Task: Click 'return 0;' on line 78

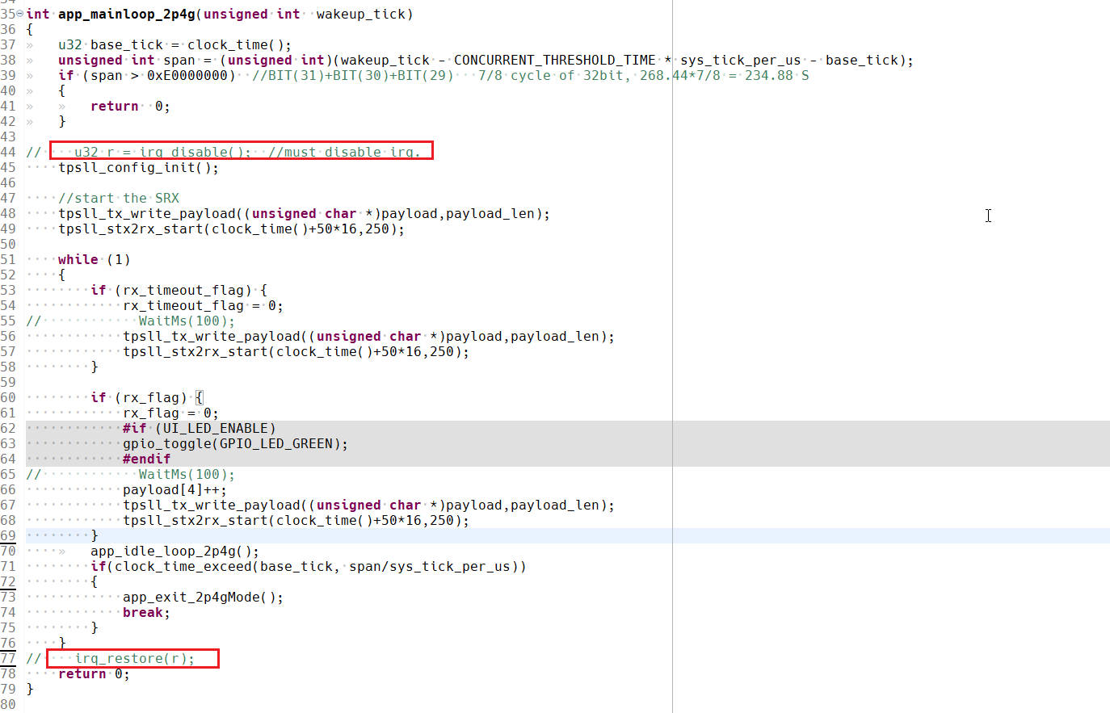Action: tap(94, 674)
